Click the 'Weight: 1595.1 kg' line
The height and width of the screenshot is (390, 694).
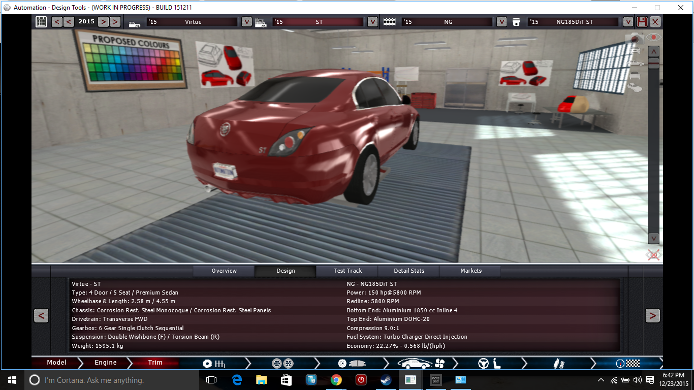coord(98,346)
